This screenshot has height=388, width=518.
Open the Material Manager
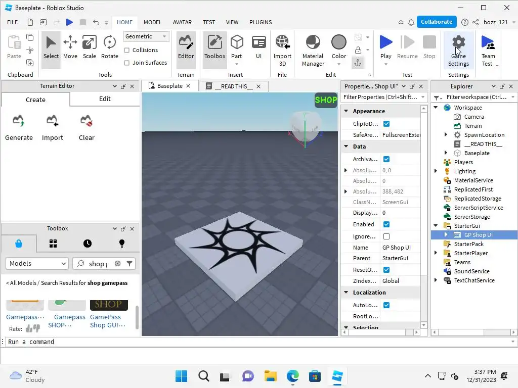click(x=313, y=50)
